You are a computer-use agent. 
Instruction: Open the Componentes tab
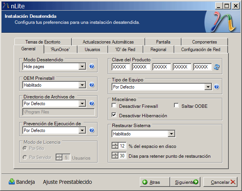pos(205,42)
